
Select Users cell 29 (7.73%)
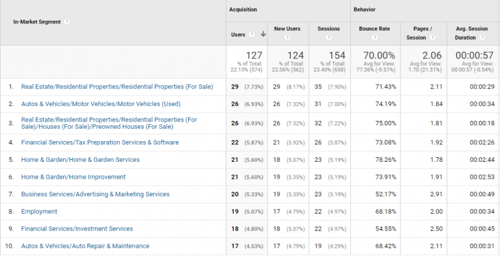pos(247,87)
